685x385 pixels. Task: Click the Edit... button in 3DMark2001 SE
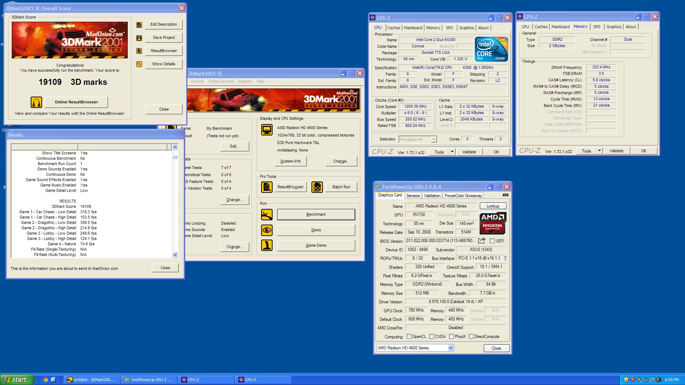click(x=234, y=147)
